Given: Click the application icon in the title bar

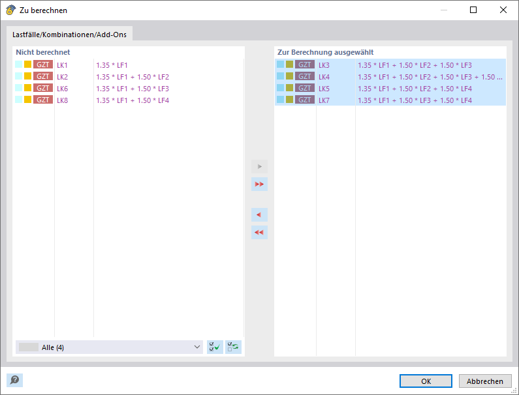Looking at the screenshot, I should 10,10.
